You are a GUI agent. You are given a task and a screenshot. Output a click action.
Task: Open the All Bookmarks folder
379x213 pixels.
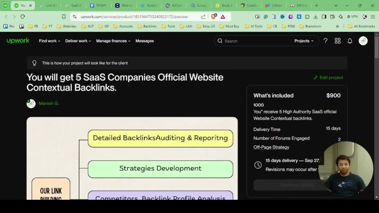coord(361,26)
